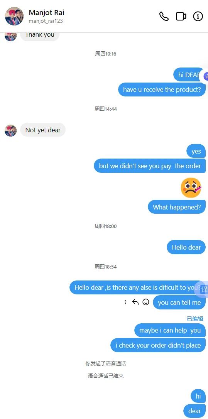Click reply arrow beside "you can tell me"
This screenshot has width=208, height=419.
(x=135, y=302)
